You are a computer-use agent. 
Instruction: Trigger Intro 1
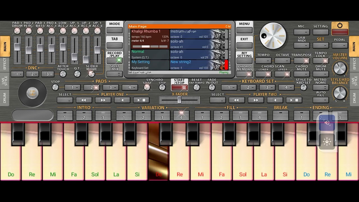[65, 115]
